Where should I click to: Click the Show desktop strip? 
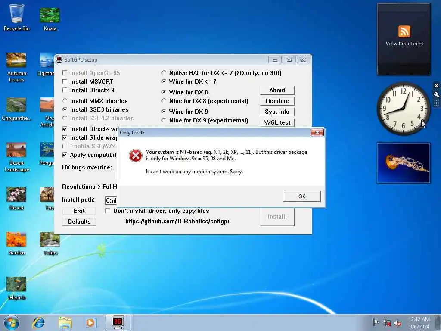coord(438,322)
